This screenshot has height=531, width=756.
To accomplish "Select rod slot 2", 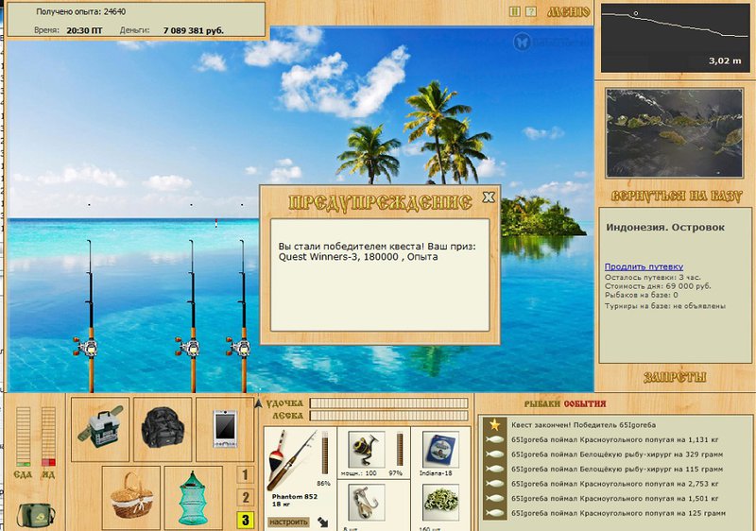I will [246, 497].
